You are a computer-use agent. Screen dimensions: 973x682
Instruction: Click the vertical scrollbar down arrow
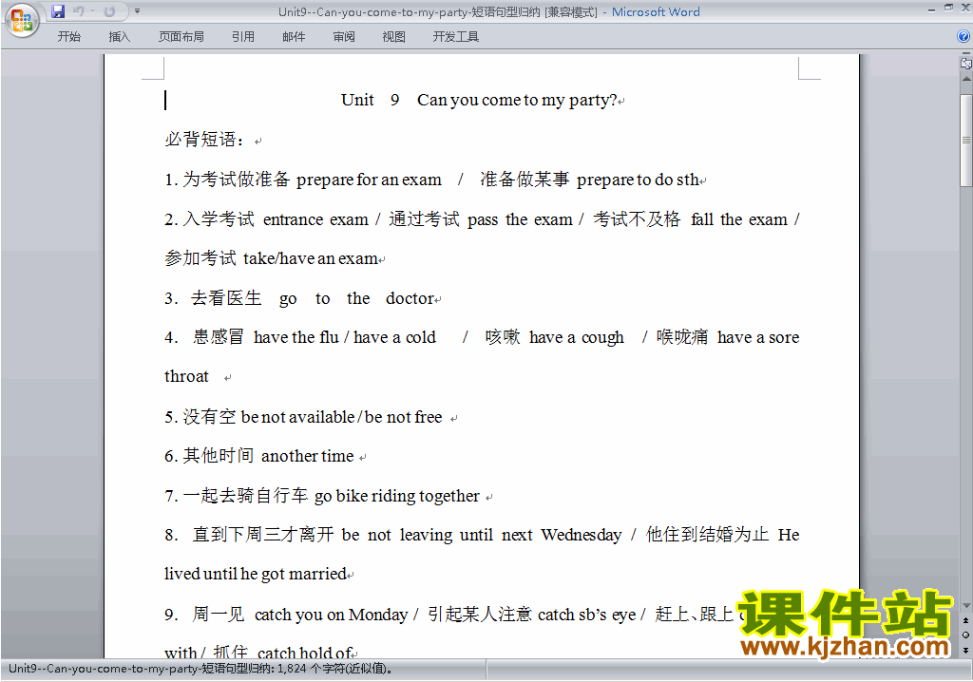click(x=965, y=606)
